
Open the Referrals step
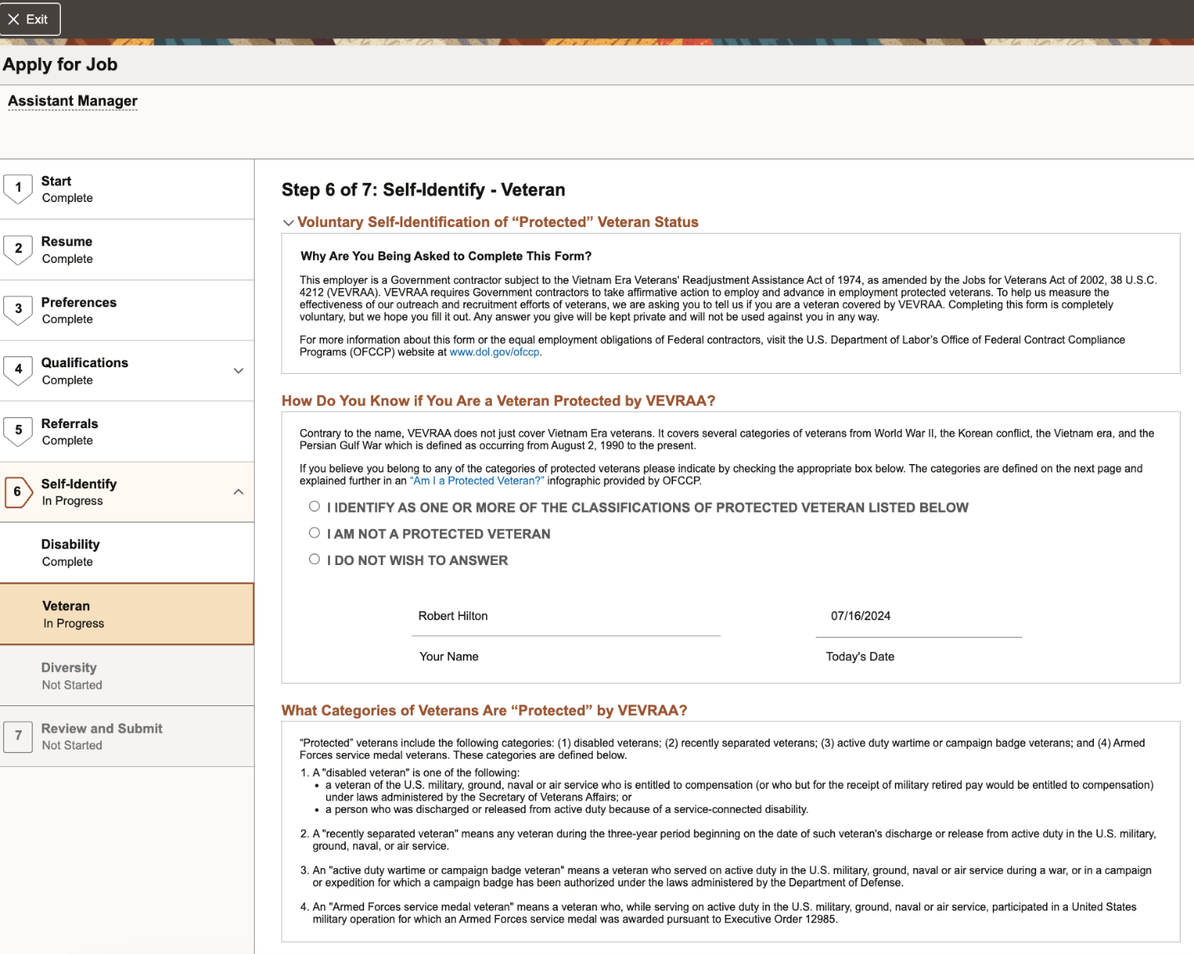pos(127,432)
